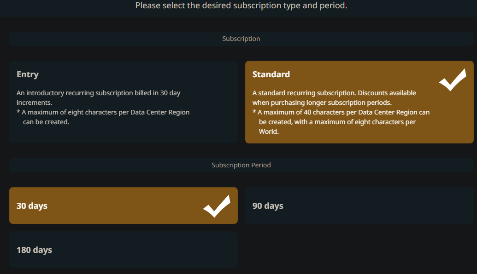Click the 'Entry' title text
This screenshot has height=274, width=477.
[x=28, y=74]
